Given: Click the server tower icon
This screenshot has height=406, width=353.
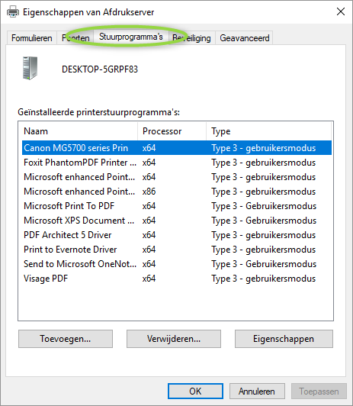Looking at the screenshot, I should tap(30, 68).
